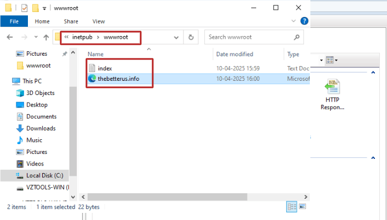The image size is (387, 220).
Task: Open the Customize Quick Access Toolbar dropdown
Action: click(44, 8)
